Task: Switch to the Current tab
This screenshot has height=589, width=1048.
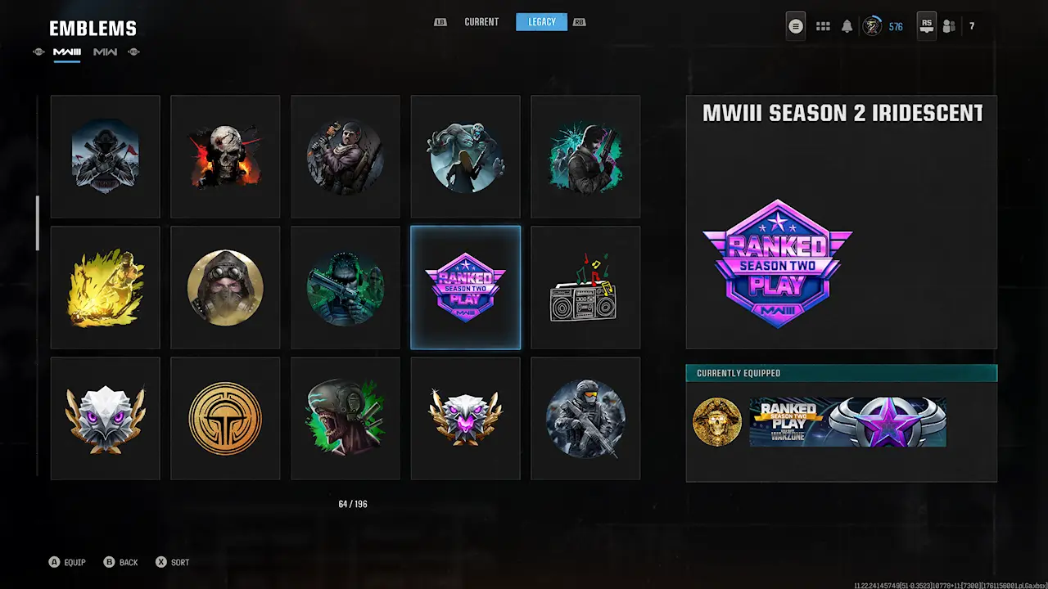Action: click(x=481, y=22)
